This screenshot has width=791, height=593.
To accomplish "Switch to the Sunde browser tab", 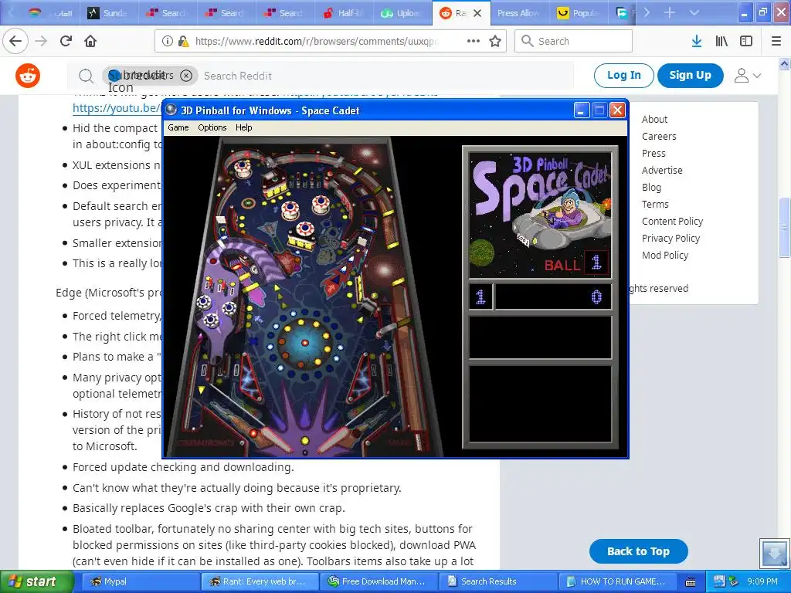I will (x=108, y=13).
